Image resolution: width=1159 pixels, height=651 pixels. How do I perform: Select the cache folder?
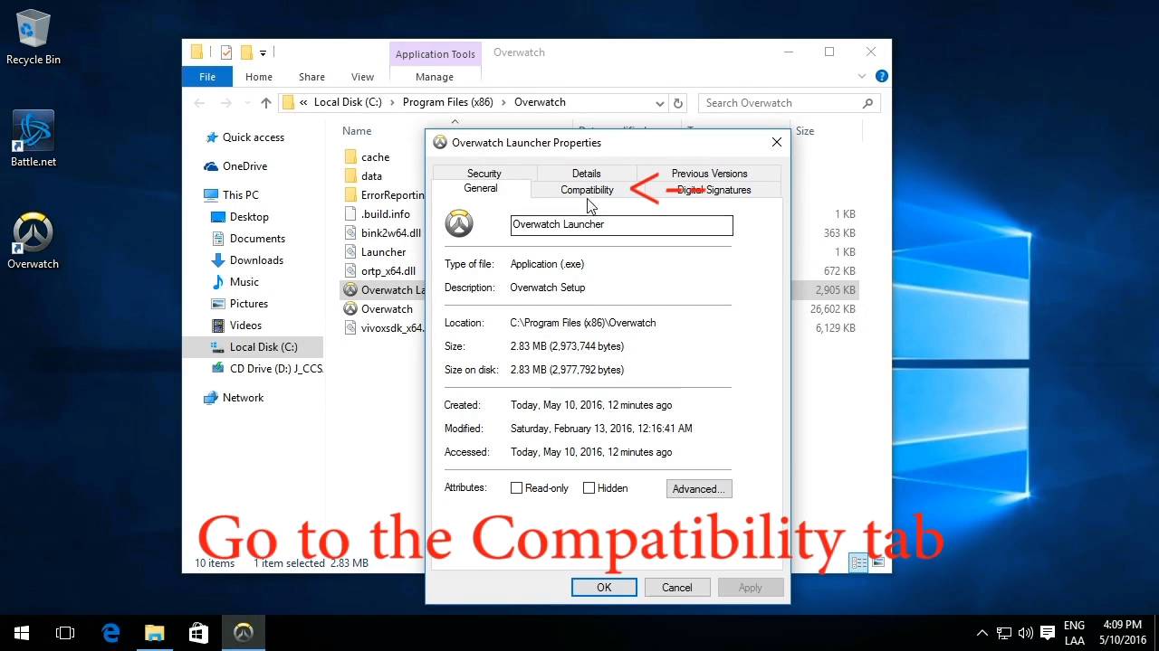pos(375,157)
